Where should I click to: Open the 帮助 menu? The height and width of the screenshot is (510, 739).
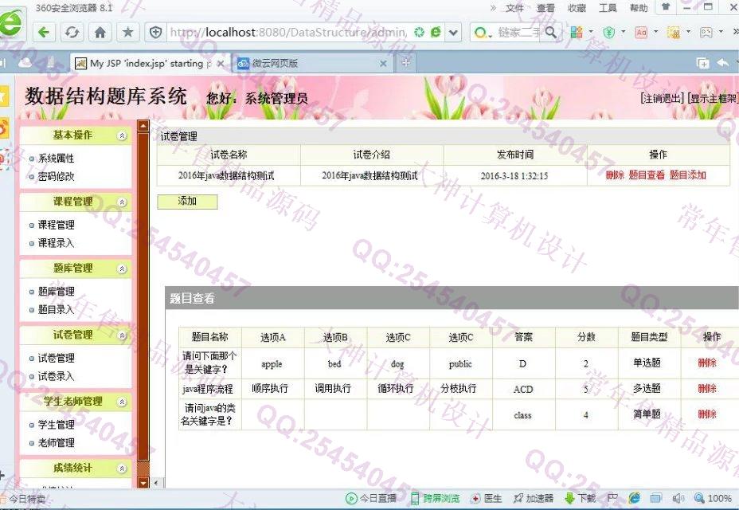(639, 8)
